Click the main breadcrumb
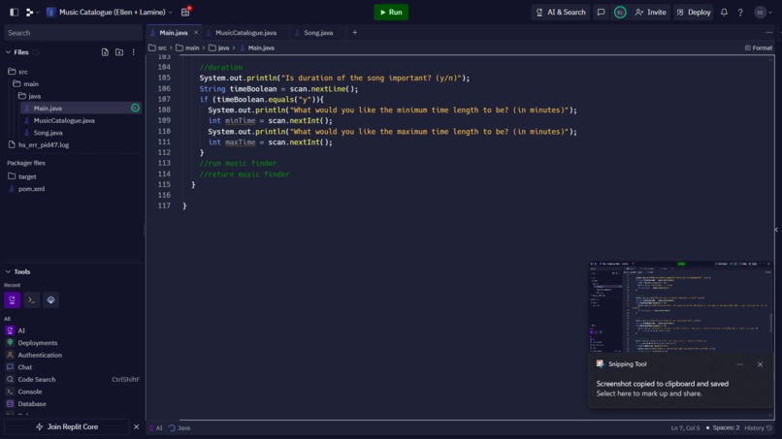782x439 pixels. pyautogui.click(x=187, y=47)
